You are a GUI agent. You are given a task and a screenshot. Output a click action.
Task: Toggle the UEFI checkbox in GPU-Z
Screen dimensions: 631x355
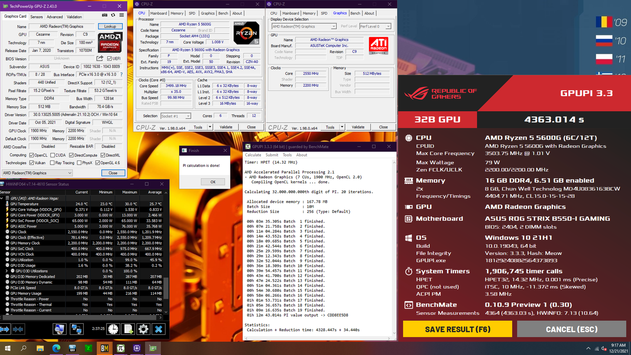pyautogui.click(x=109, y=59)
